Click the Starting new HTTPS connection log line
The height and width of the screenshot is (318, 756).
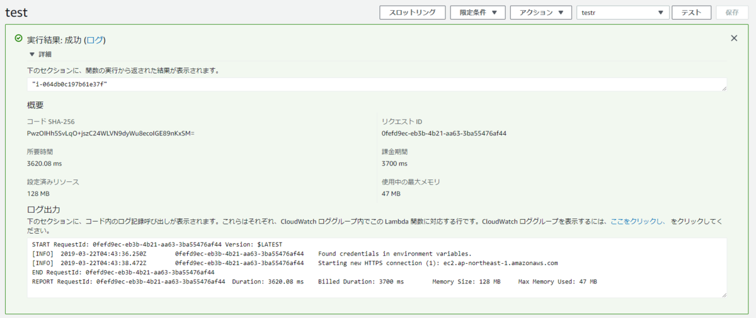pyautogui.click(x=295, y=263)
